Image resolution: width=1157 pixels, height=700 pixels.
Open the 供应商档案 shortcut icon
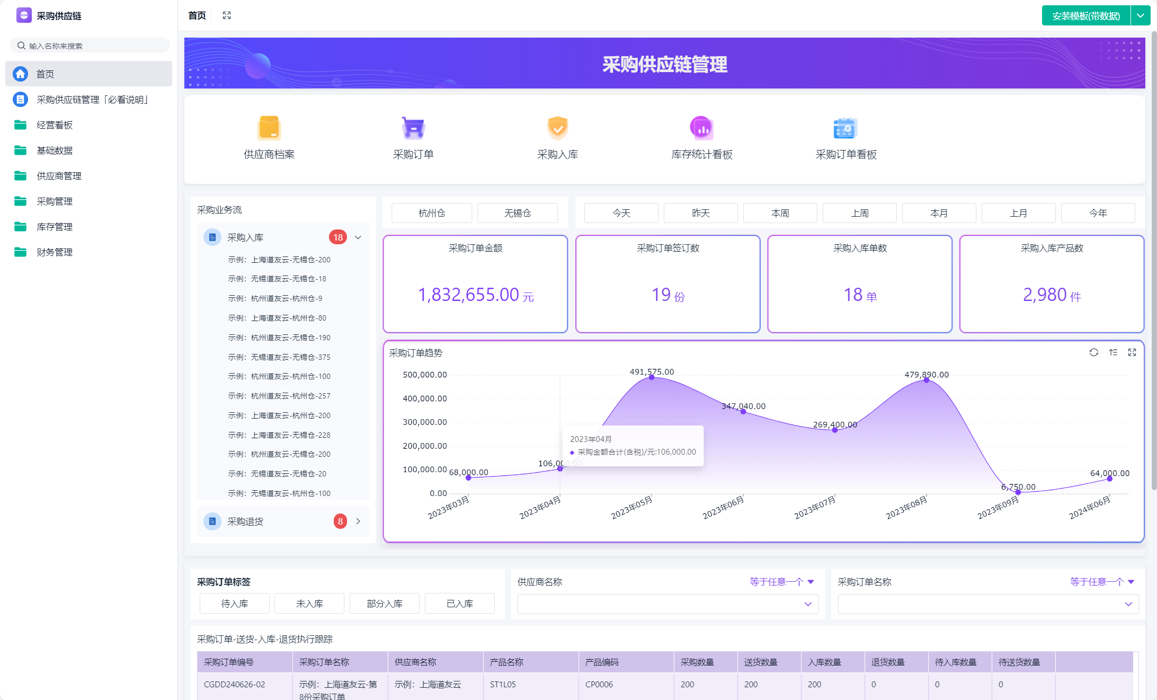[269, 128]
